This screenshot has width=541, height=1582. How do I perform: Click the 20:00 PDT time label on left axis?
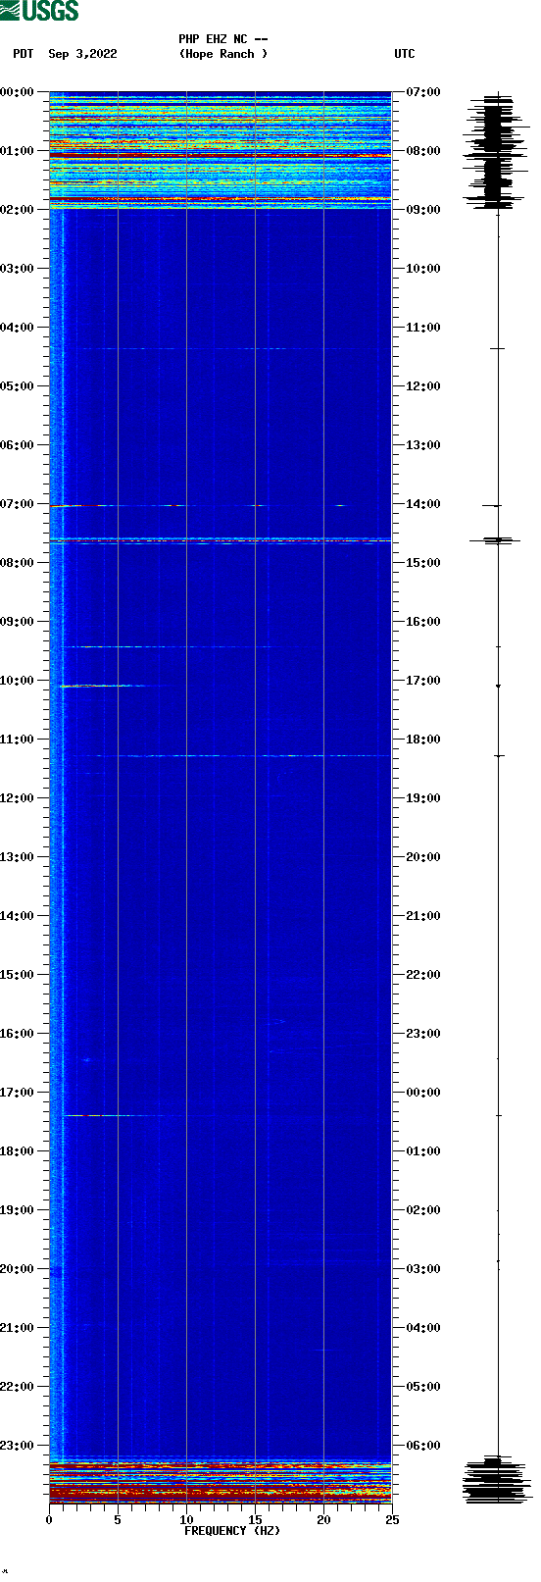[17, 1269]
